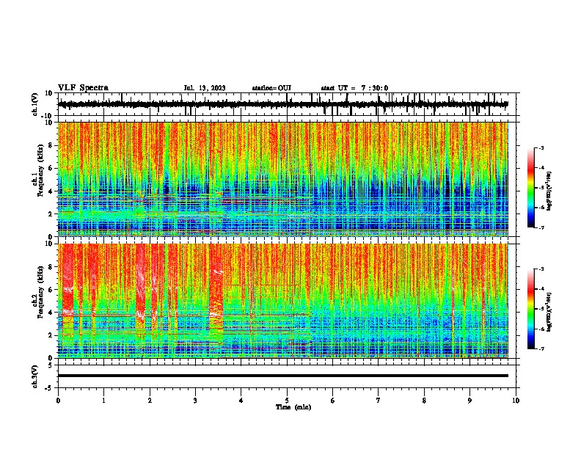Screen dimensions: 581x449
Task: Click the "ch.3(V)" axis label
Action: pyautogui.click(x=35, y=376)
